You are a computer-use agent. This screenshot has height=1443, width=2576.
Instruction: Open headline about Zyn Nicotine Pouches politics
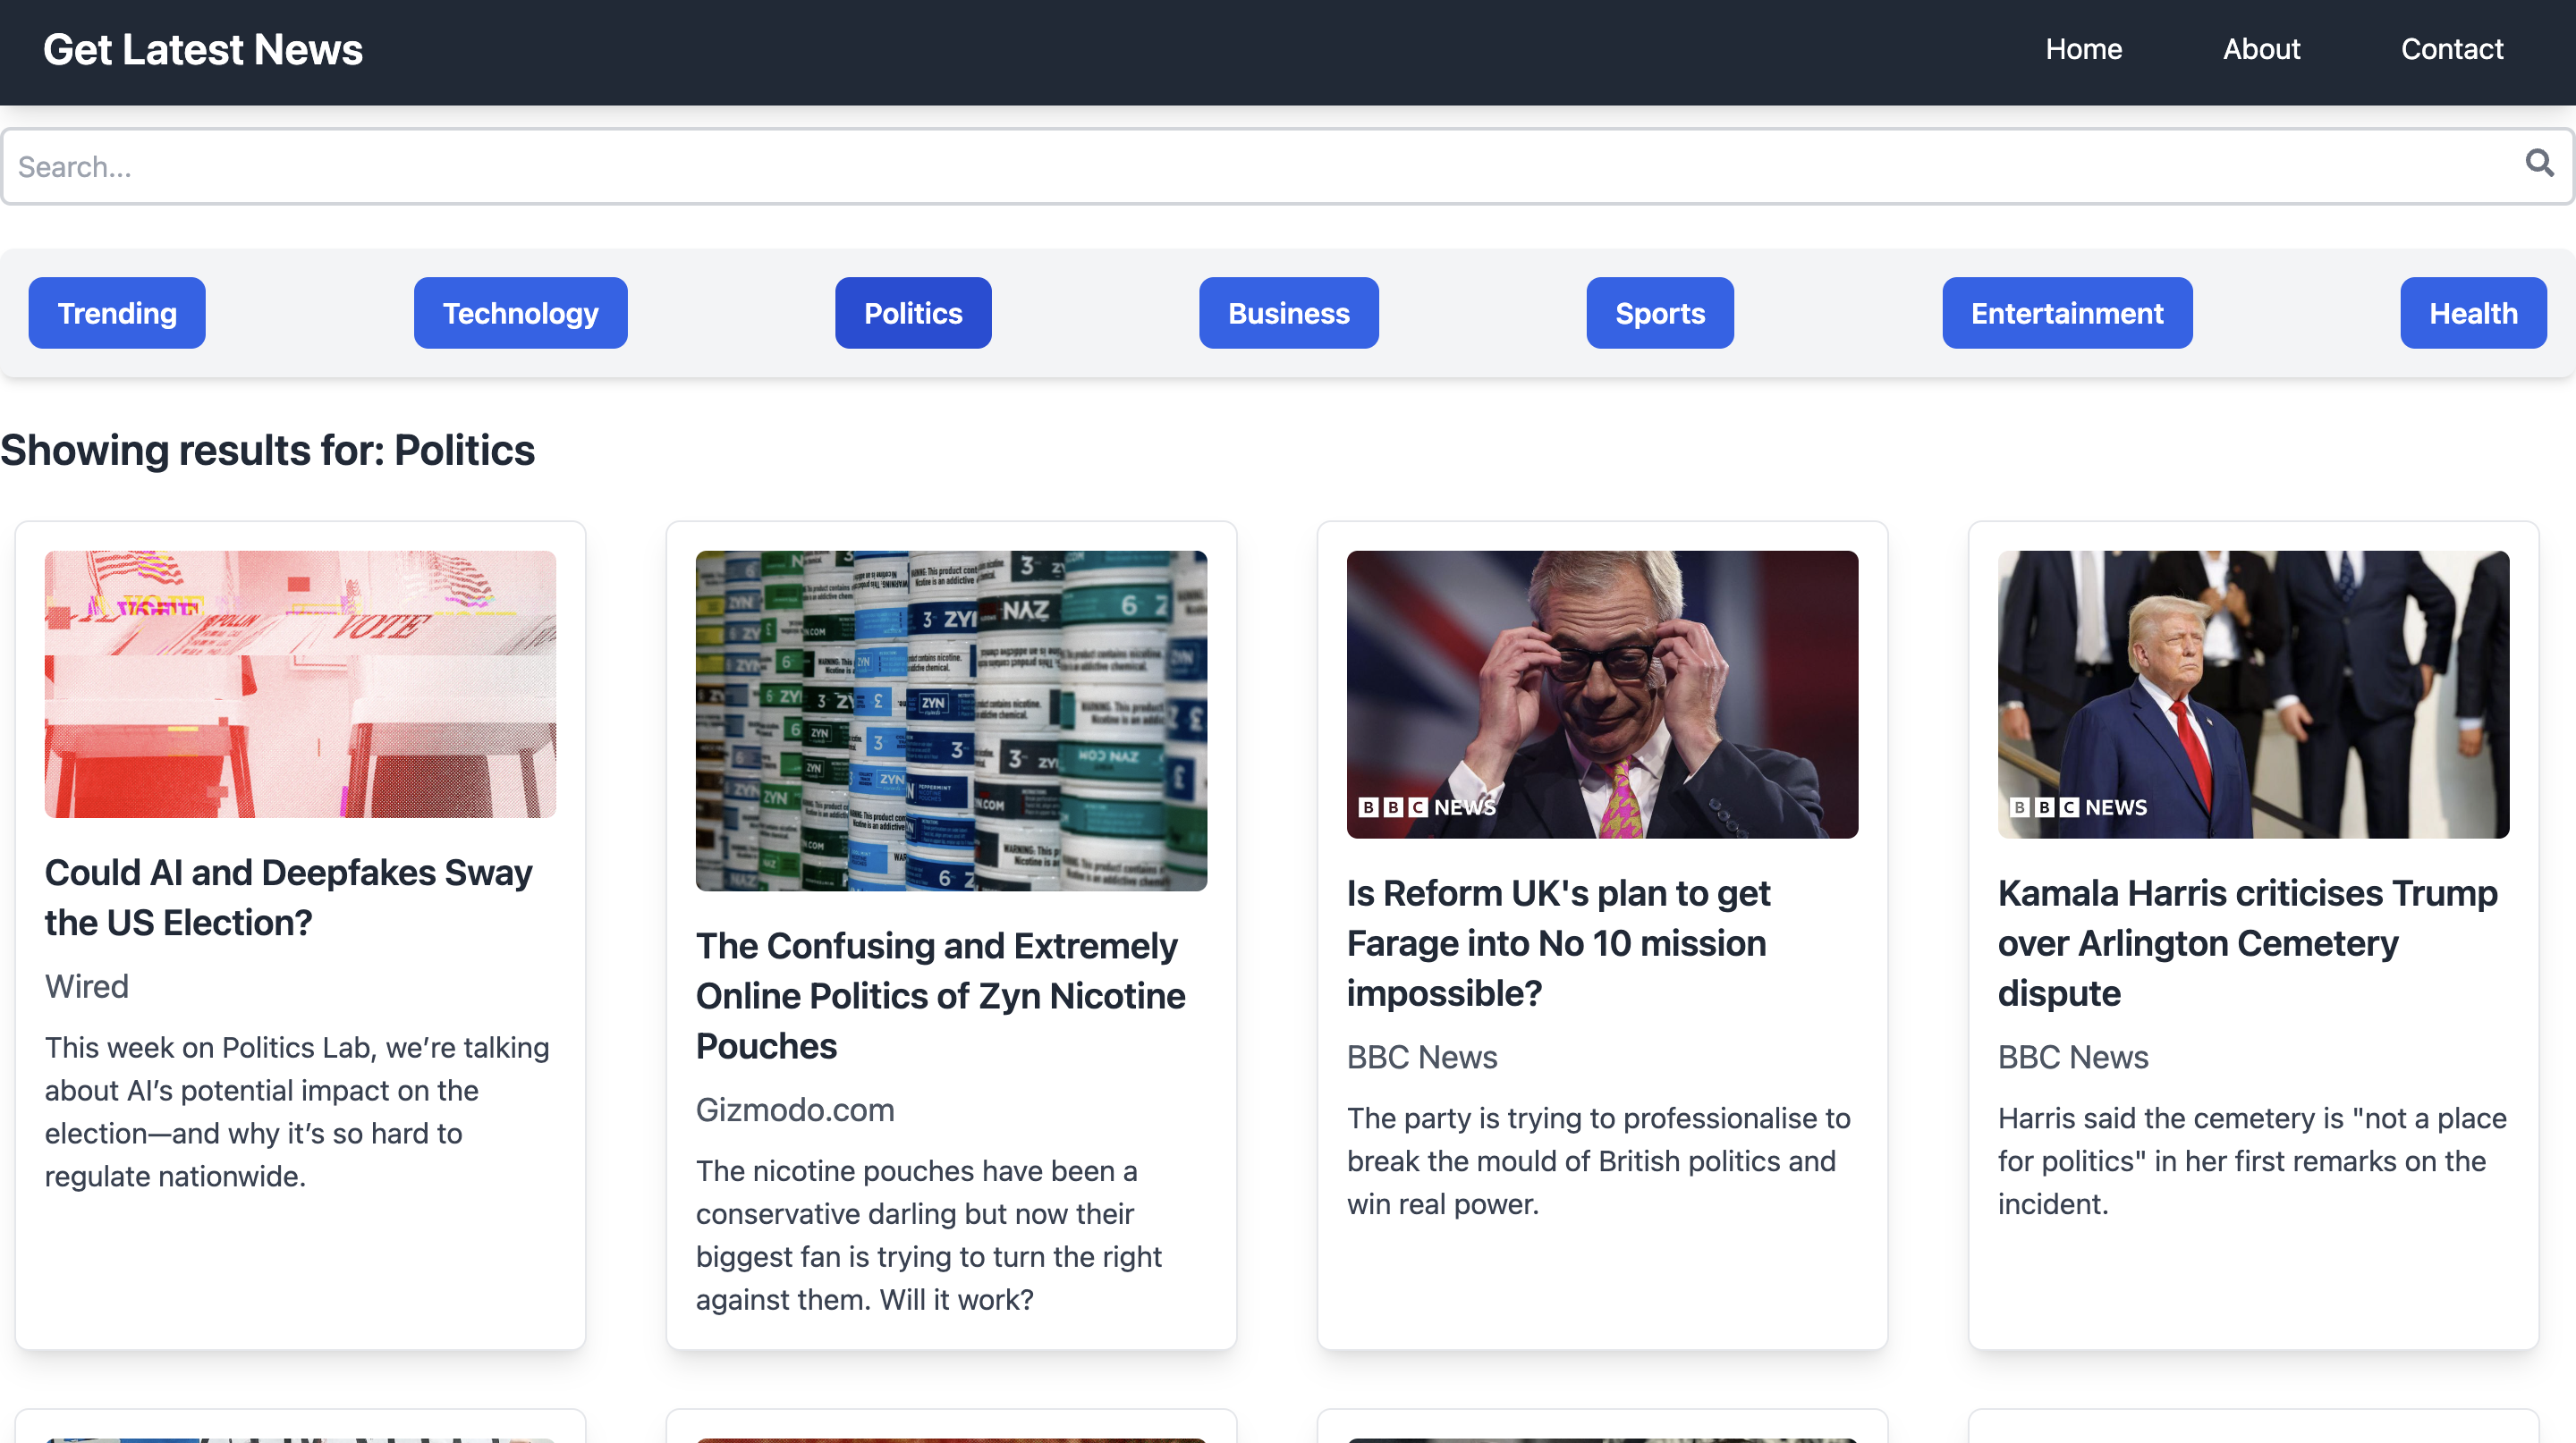click(x=940, y=995)
